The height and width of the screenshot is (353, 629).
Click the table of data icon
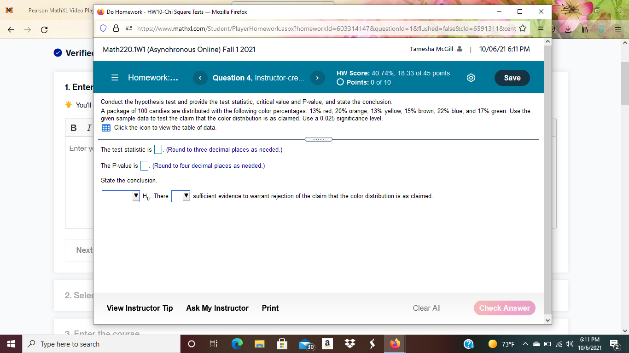106,128
